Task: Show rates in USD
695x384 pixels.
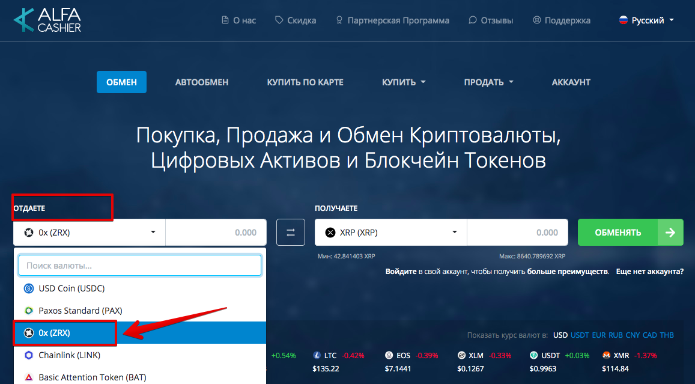Action: pos(560,335)
